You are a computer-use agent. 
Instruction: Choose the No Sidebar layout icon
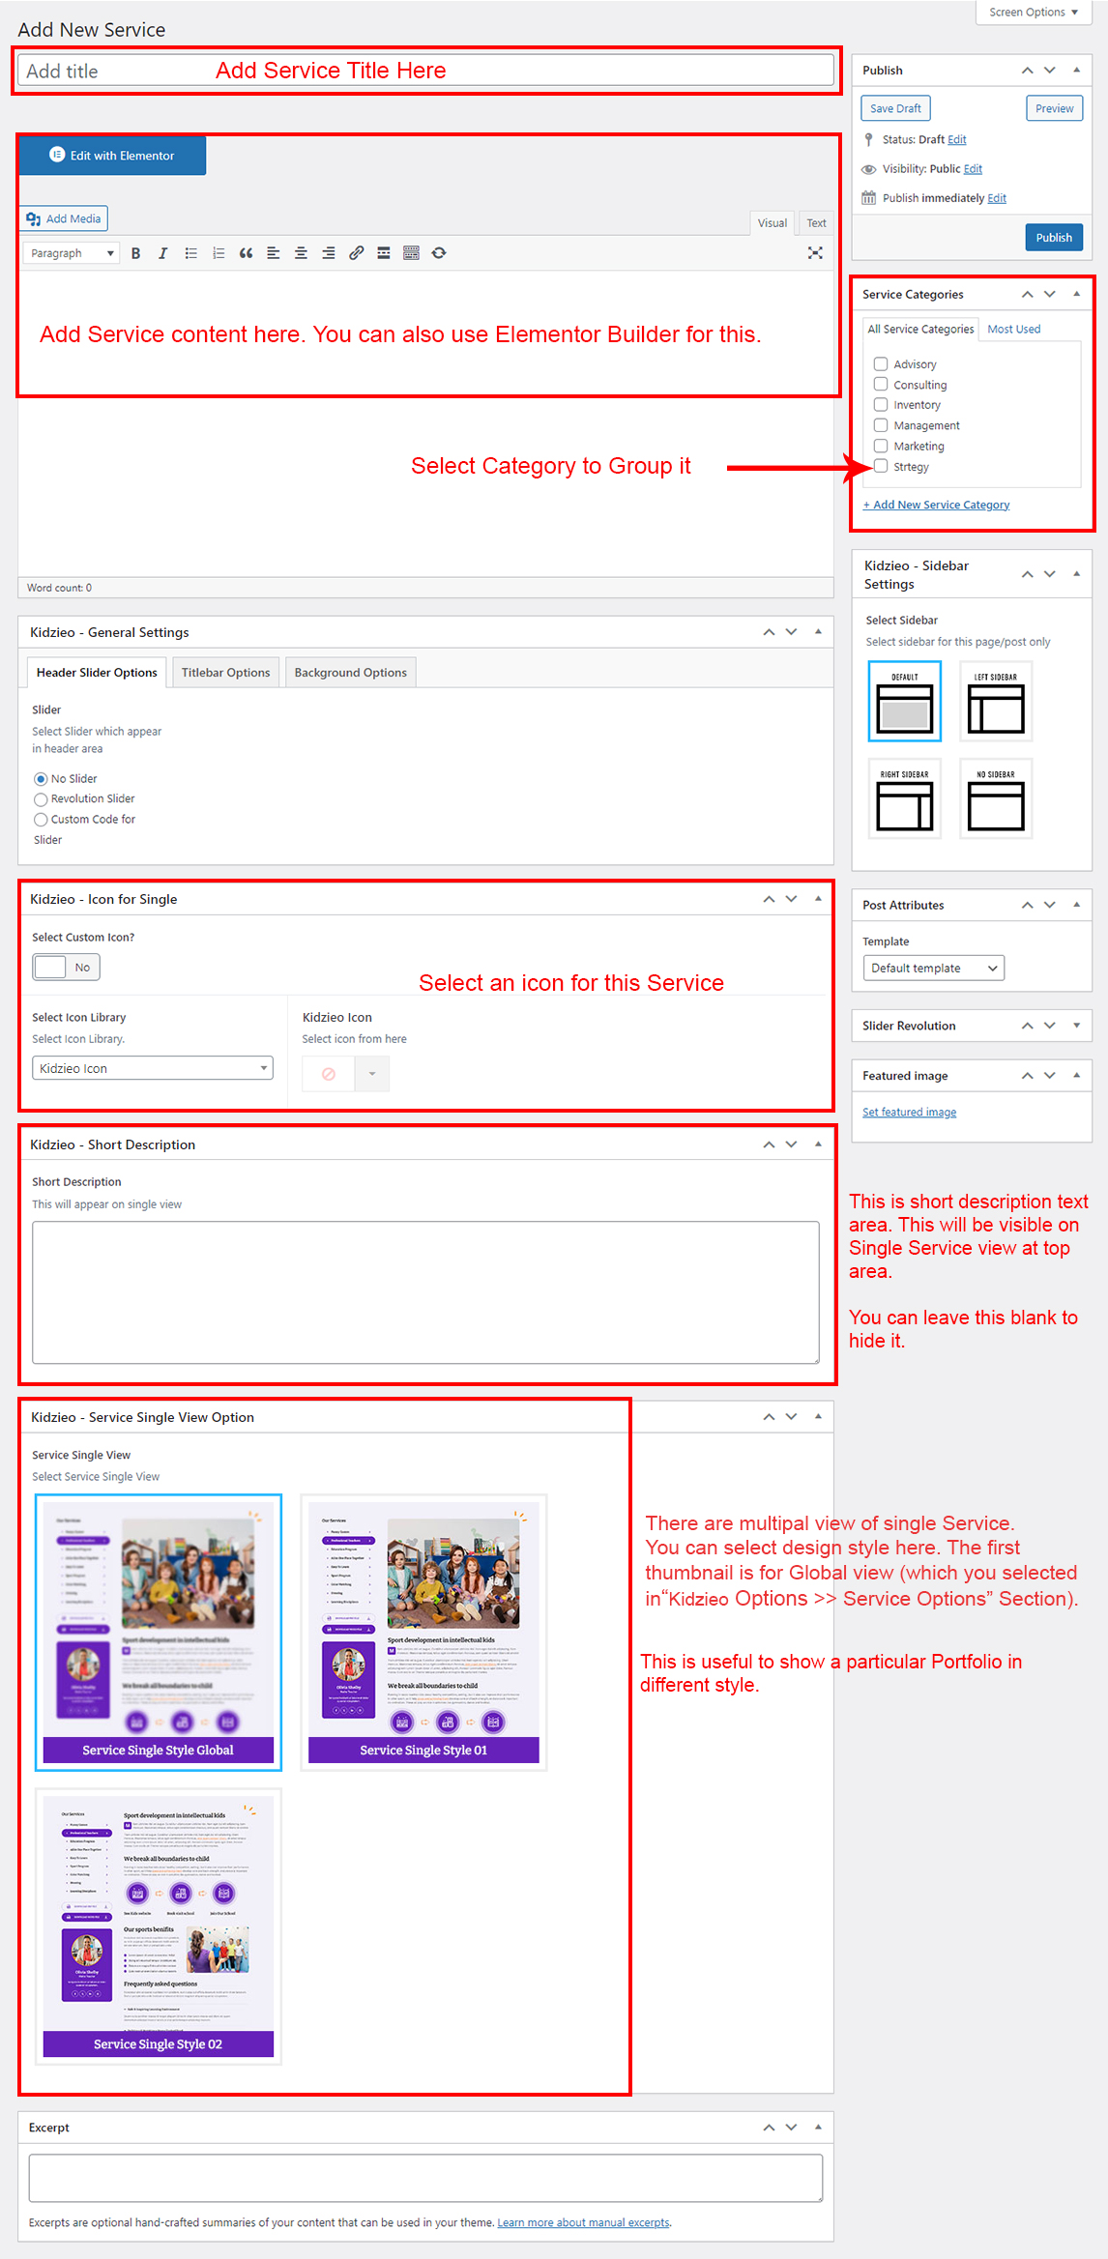click(x=995, y=799)
